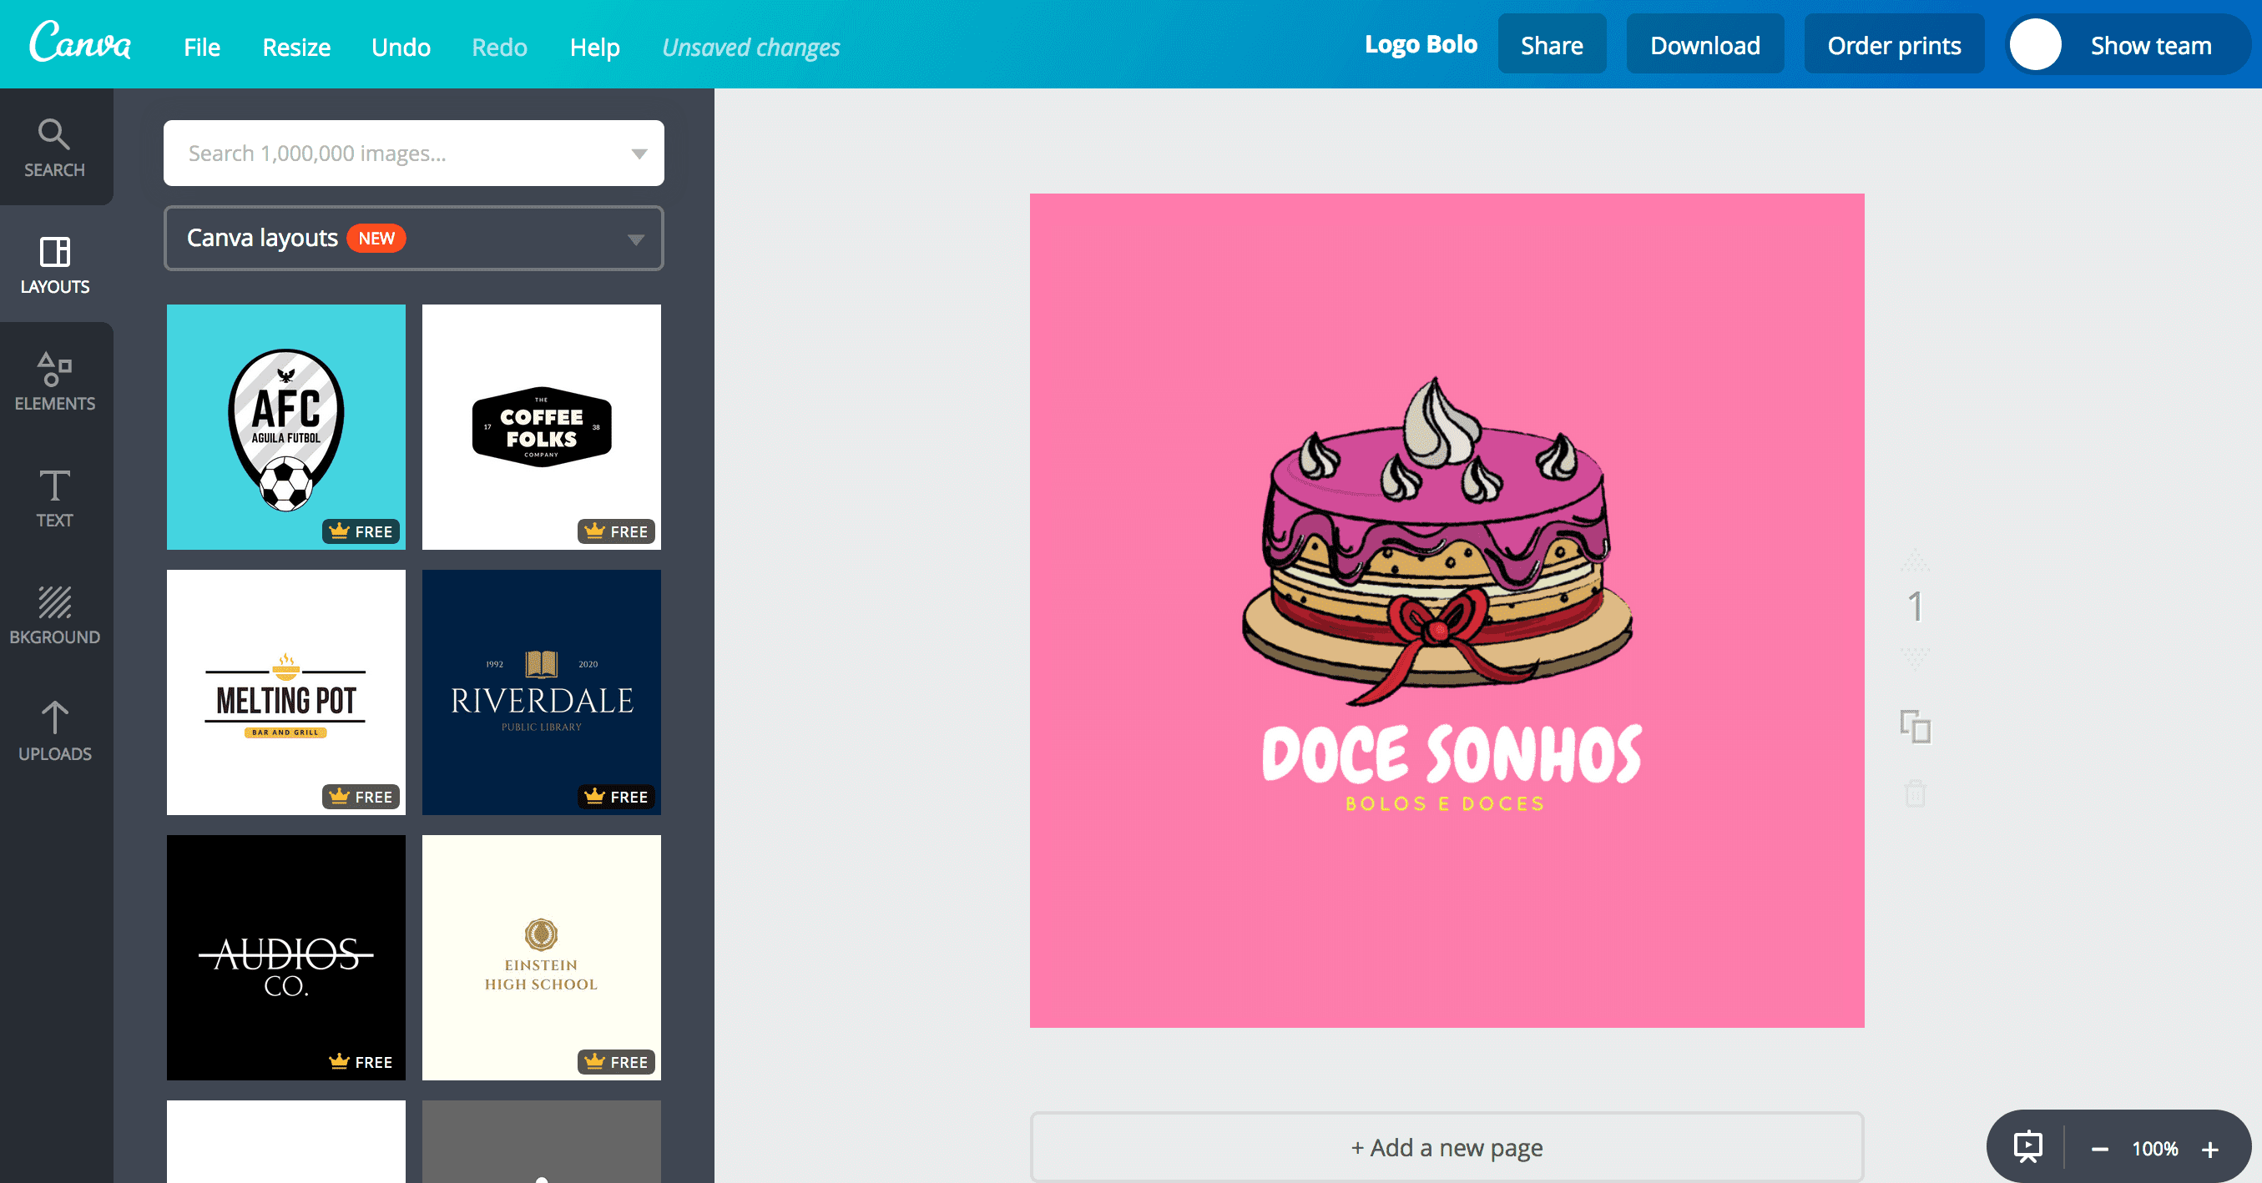Image resolution: width=2262 pixels, height=1183 pixels.
Task: Expand the image search dropdown arrow
Action: click(x=639, y=154)
